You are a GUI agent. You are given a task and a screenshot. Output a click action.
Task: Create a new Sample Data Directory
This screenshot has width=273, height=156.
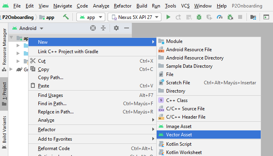[209, 66]
